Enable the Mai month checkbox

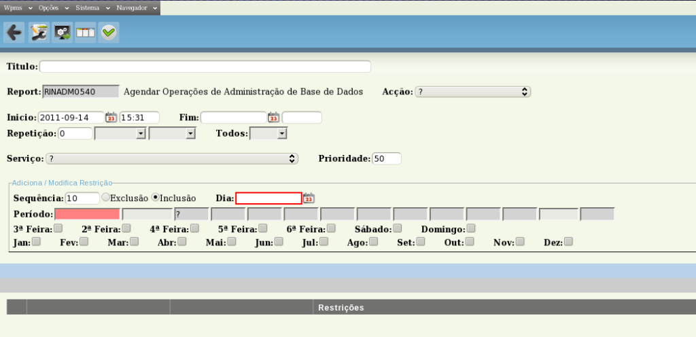point(232,242)
